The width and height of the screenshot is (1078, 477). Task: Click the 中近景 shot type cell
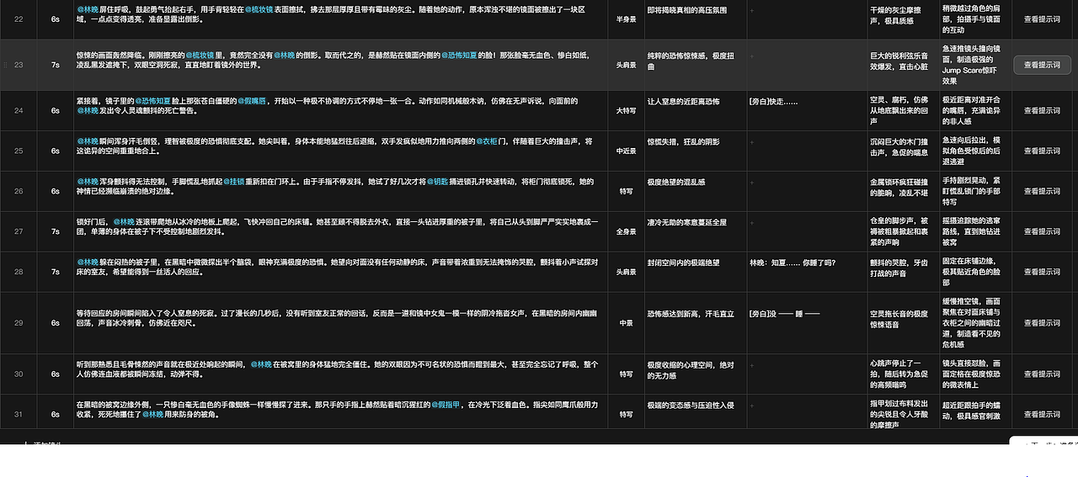point(627,151)
